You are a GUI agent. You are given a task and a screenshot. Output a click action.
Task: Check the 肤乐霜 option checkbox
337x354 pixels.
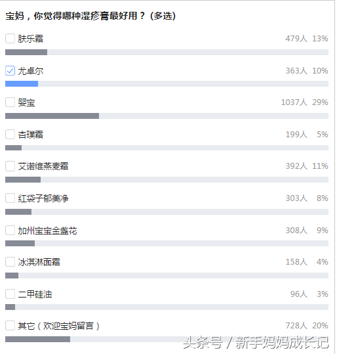pos(10,39)
